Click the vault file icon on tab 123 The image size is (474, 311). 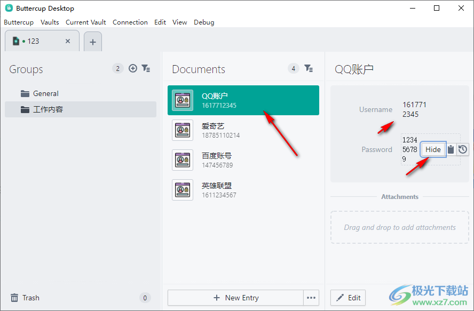[x=15, y=41]
